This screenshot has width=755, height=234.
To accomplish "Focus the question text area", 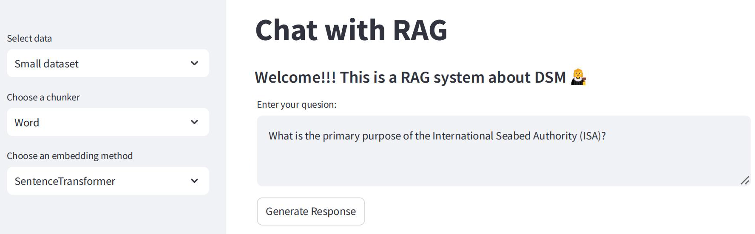I will click(503, 161).
